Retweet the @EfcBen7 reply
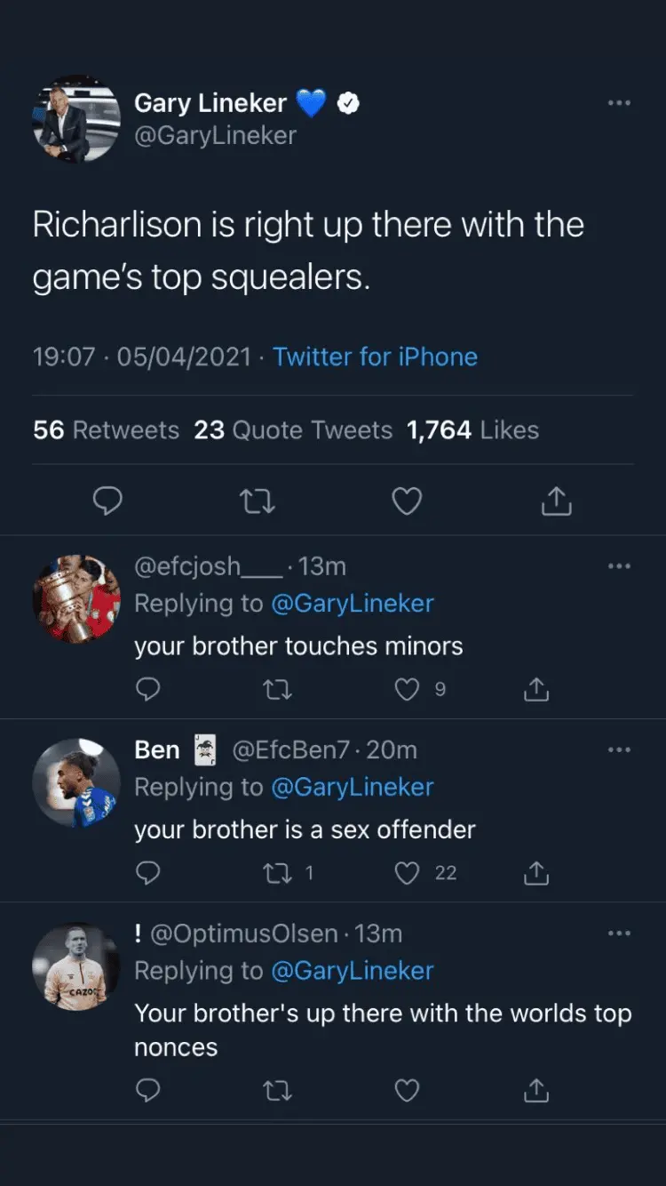This screenshot has height=1186, width=666. click(x=278, y=873)
